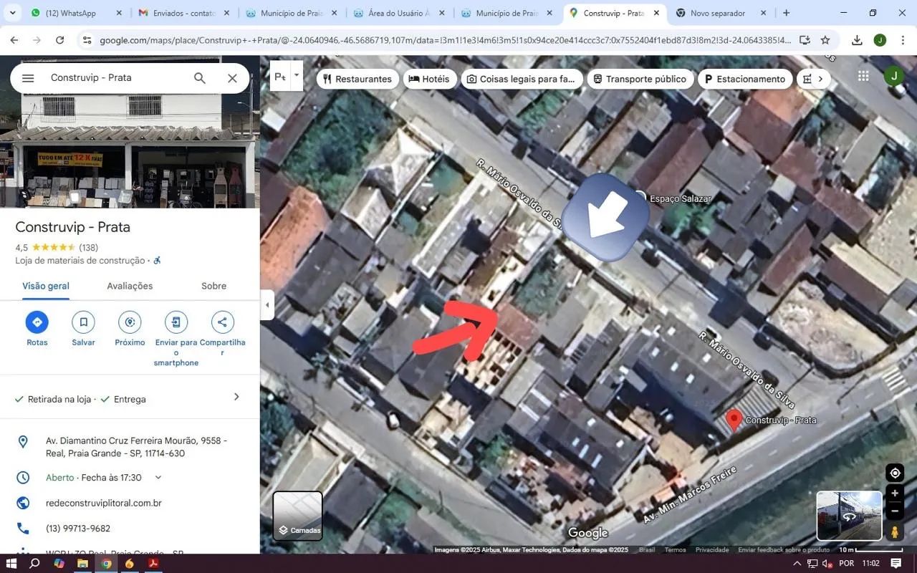Open Chrome downloads
Screen dimensions: 917x573
click(857, 40)
